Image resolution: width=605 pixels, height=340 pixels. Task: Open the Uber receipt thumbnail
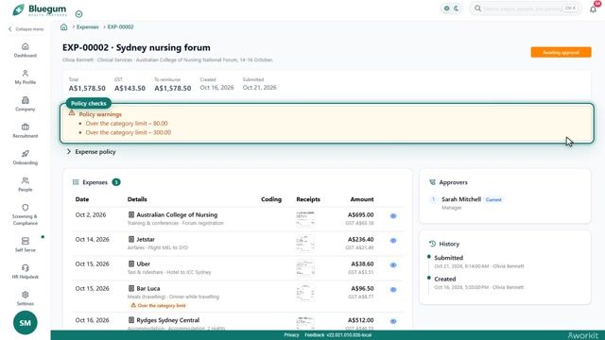305,268
